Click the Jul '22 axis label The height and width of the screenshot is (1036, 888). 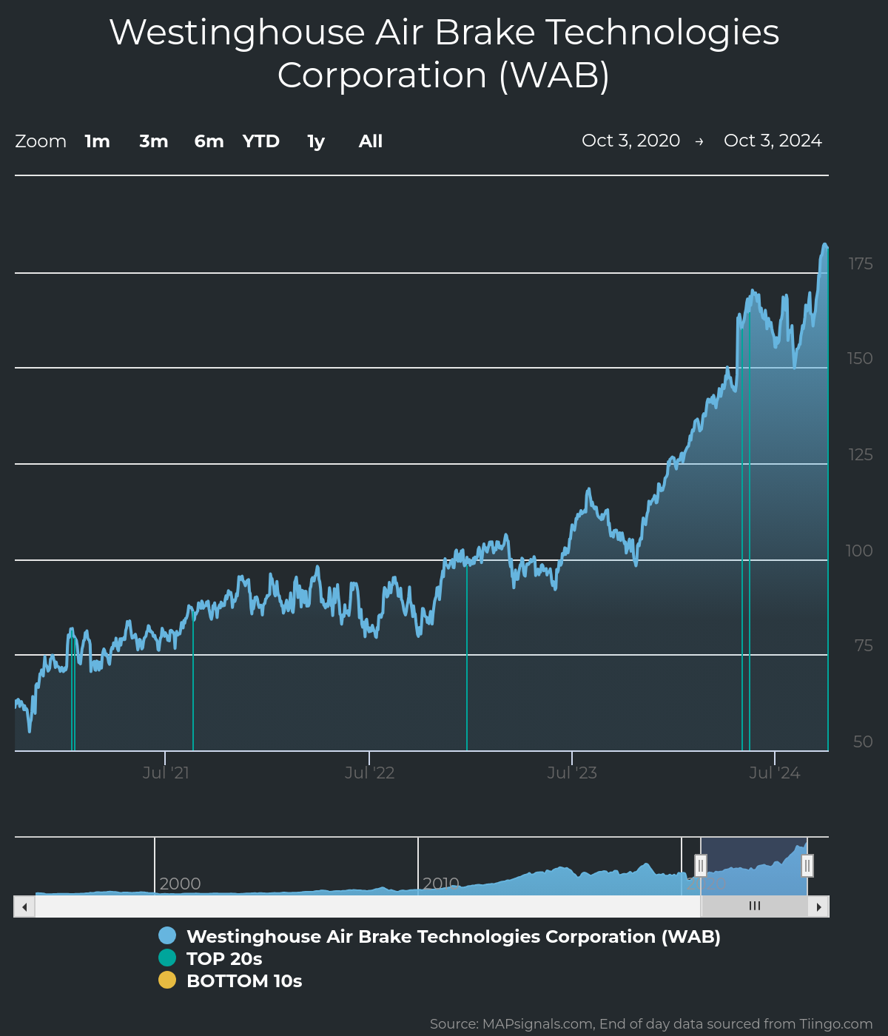369,773
